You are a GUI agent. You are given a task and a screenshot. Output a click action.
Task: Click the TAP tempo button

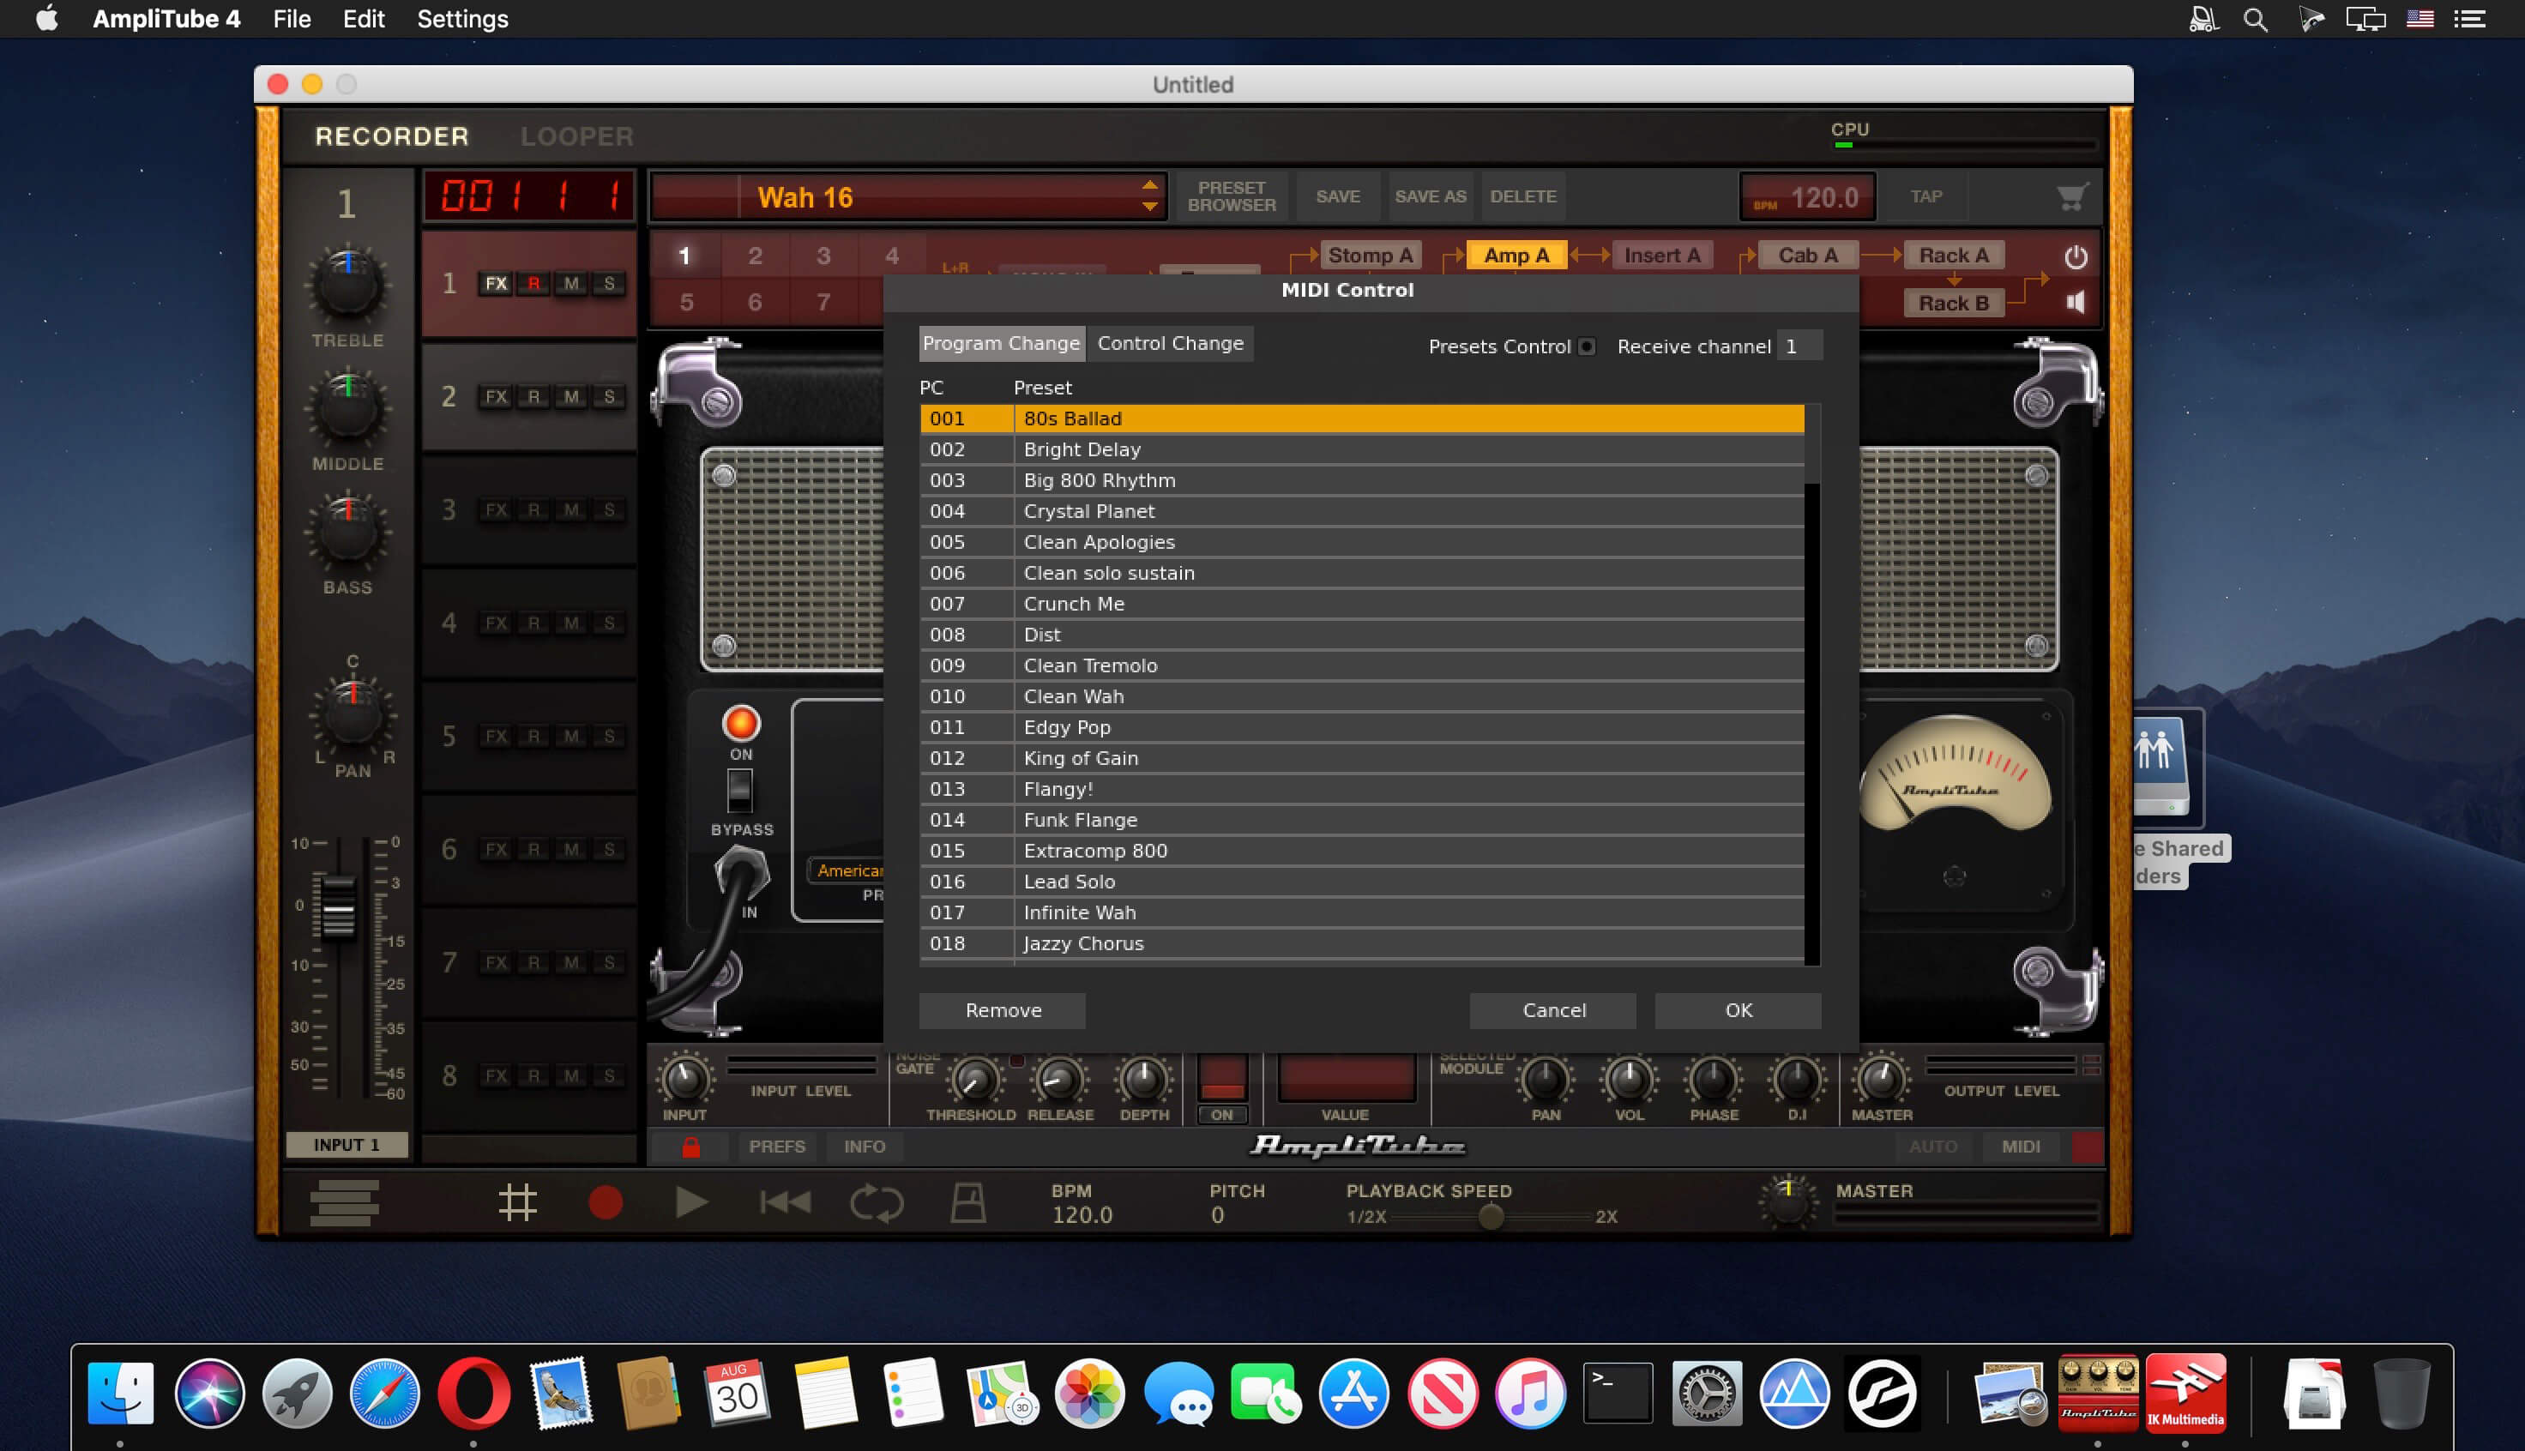[x=1926, y=196]
